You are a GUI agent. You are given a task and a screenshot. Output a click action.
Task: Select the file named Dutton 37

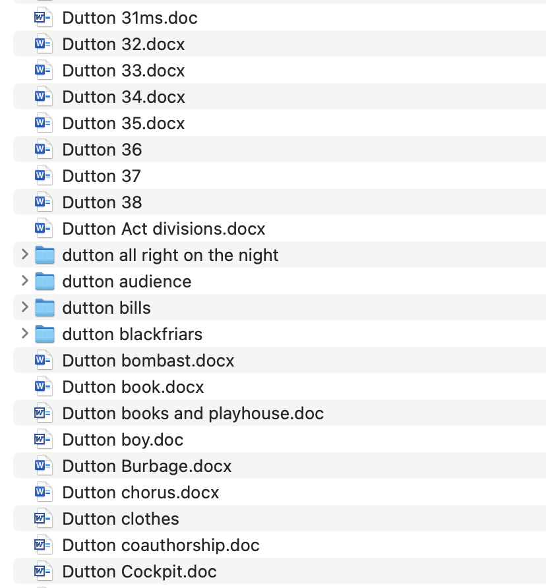point(102,176)
